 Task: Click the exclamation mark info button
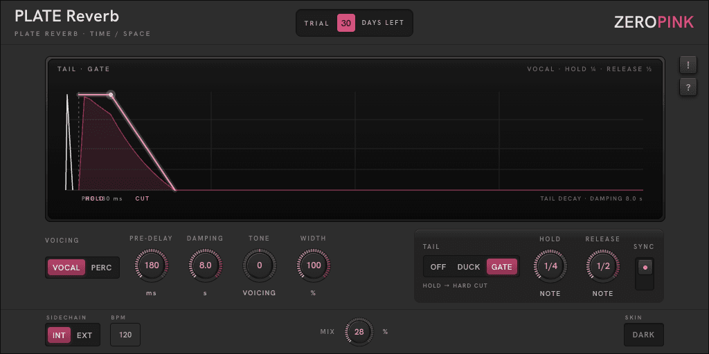click(688, 65)
